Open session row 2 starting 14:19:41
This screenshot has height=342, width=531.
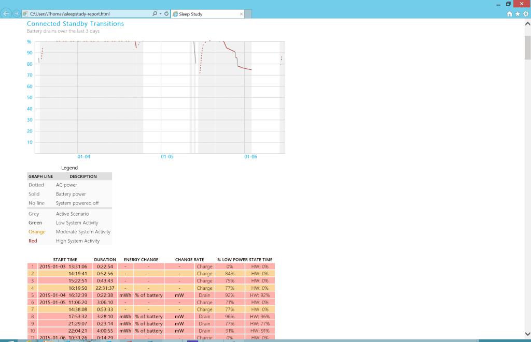[x=151, y=274]
